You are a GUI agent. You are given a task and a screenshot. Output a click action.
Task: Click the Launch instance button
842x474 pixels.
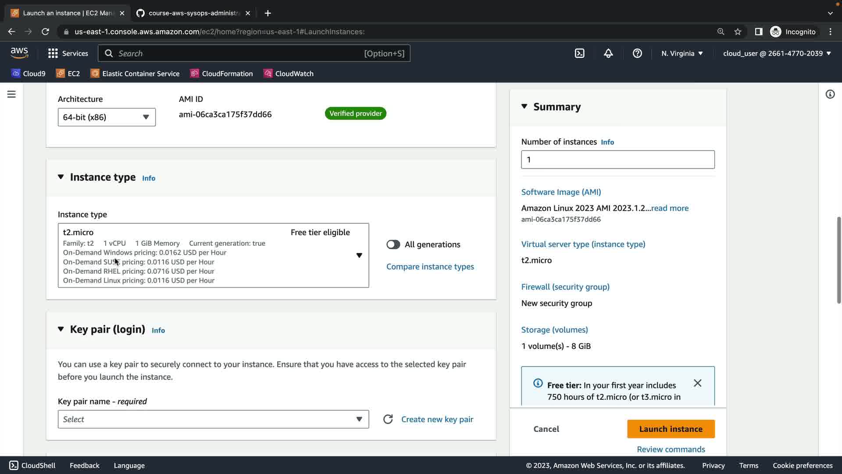click(x=671, y=429)
